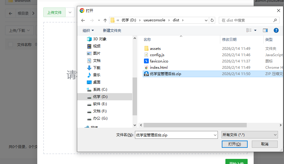The image size is (284, 164).
Task: Select the favicon.ico file name
Action: point(159,61)
